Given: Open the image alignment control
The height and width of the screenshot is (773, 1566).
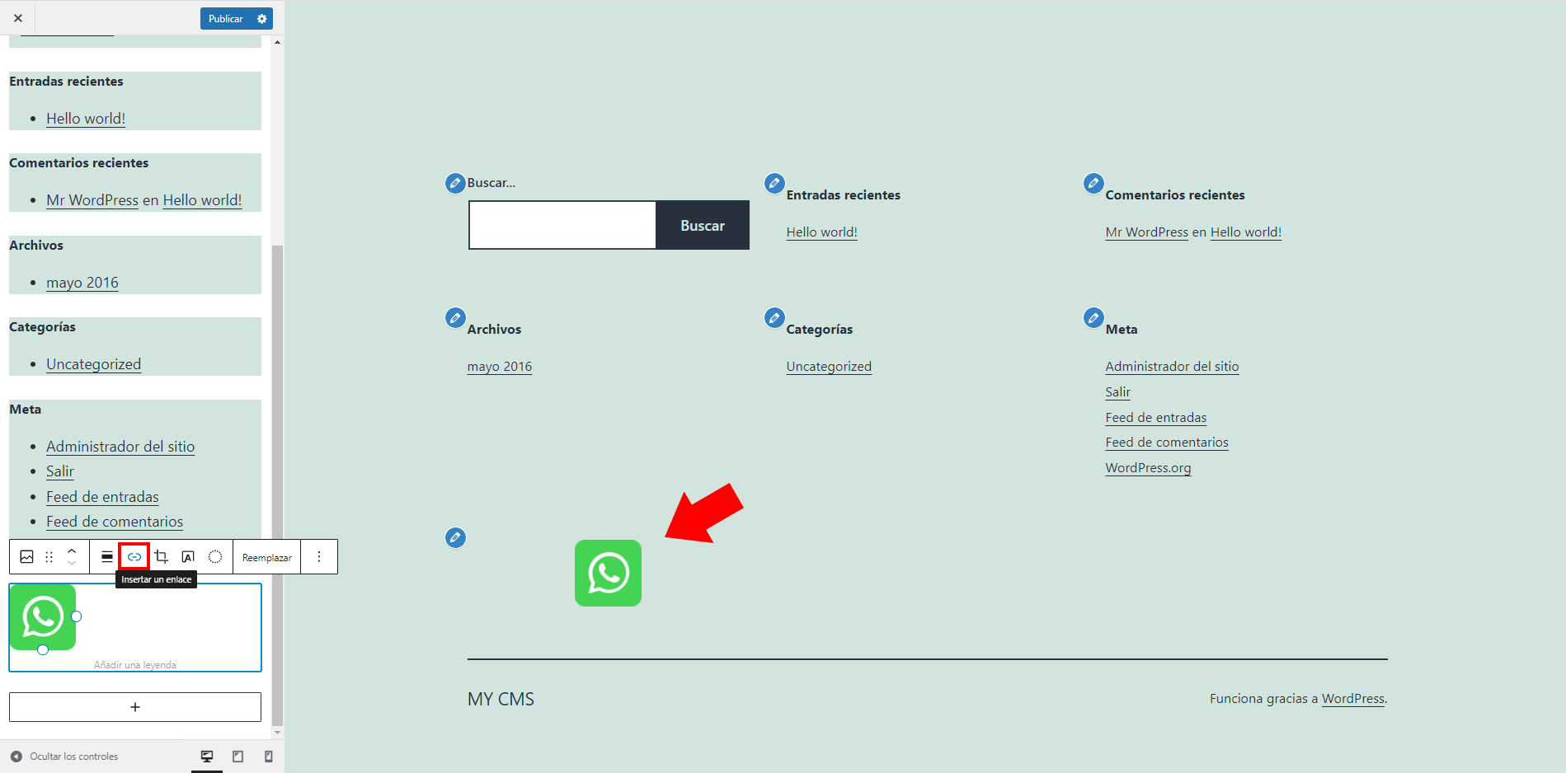Looking at the screenshot, I should point(107,557).
